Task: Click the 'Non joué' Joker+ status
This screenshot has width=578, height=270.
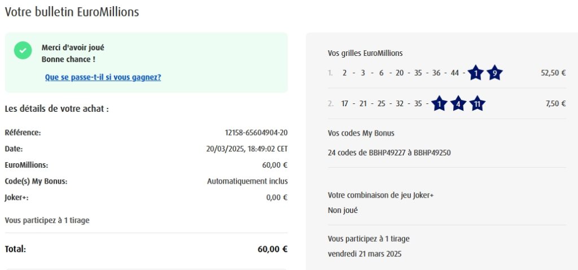Action: point(343,210)
